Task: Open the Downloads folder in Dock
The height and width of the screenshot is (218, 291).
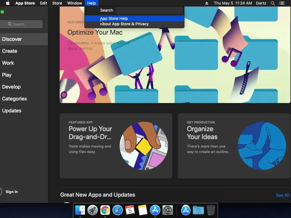Action: tap(198, 210)
